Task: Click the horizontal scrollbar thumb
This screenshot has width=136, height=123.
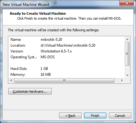Action: point(64,80)
